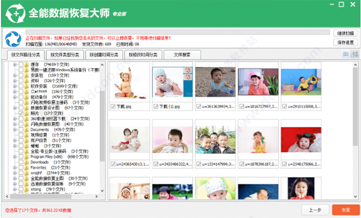Click folder icon of Documents row
Image resolution: width=361 pixels, height=218 pixels.
click(x=26, y=130)
